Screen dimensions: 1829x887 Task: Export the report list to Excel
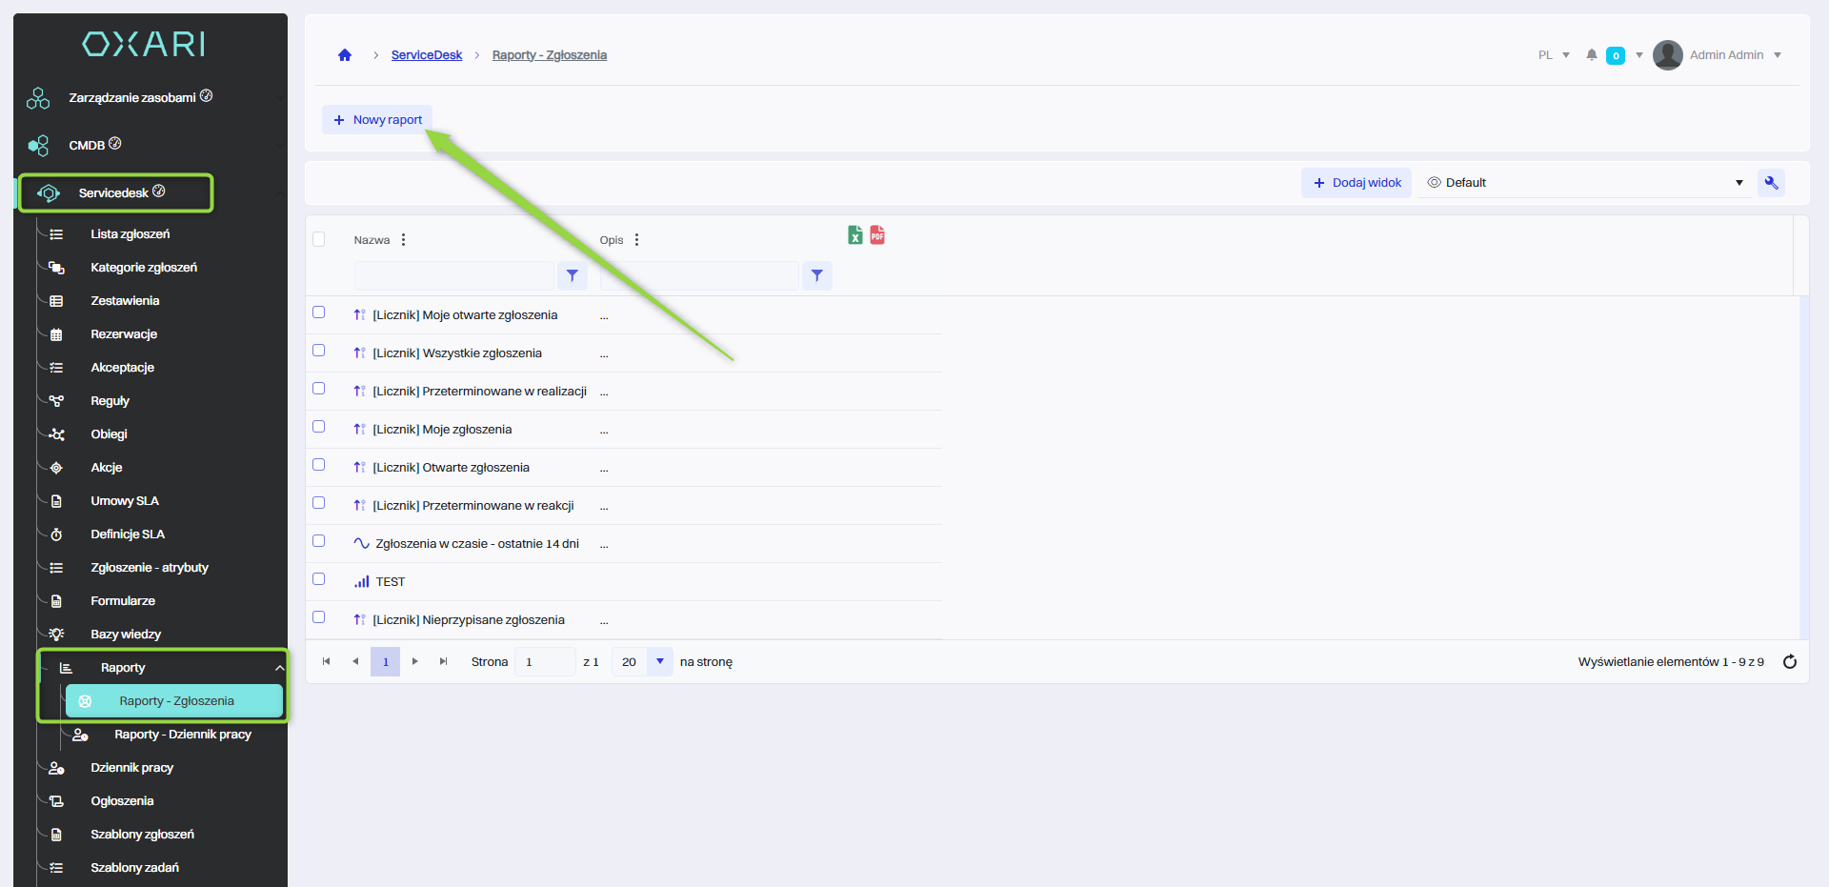[x=854, y=235]
